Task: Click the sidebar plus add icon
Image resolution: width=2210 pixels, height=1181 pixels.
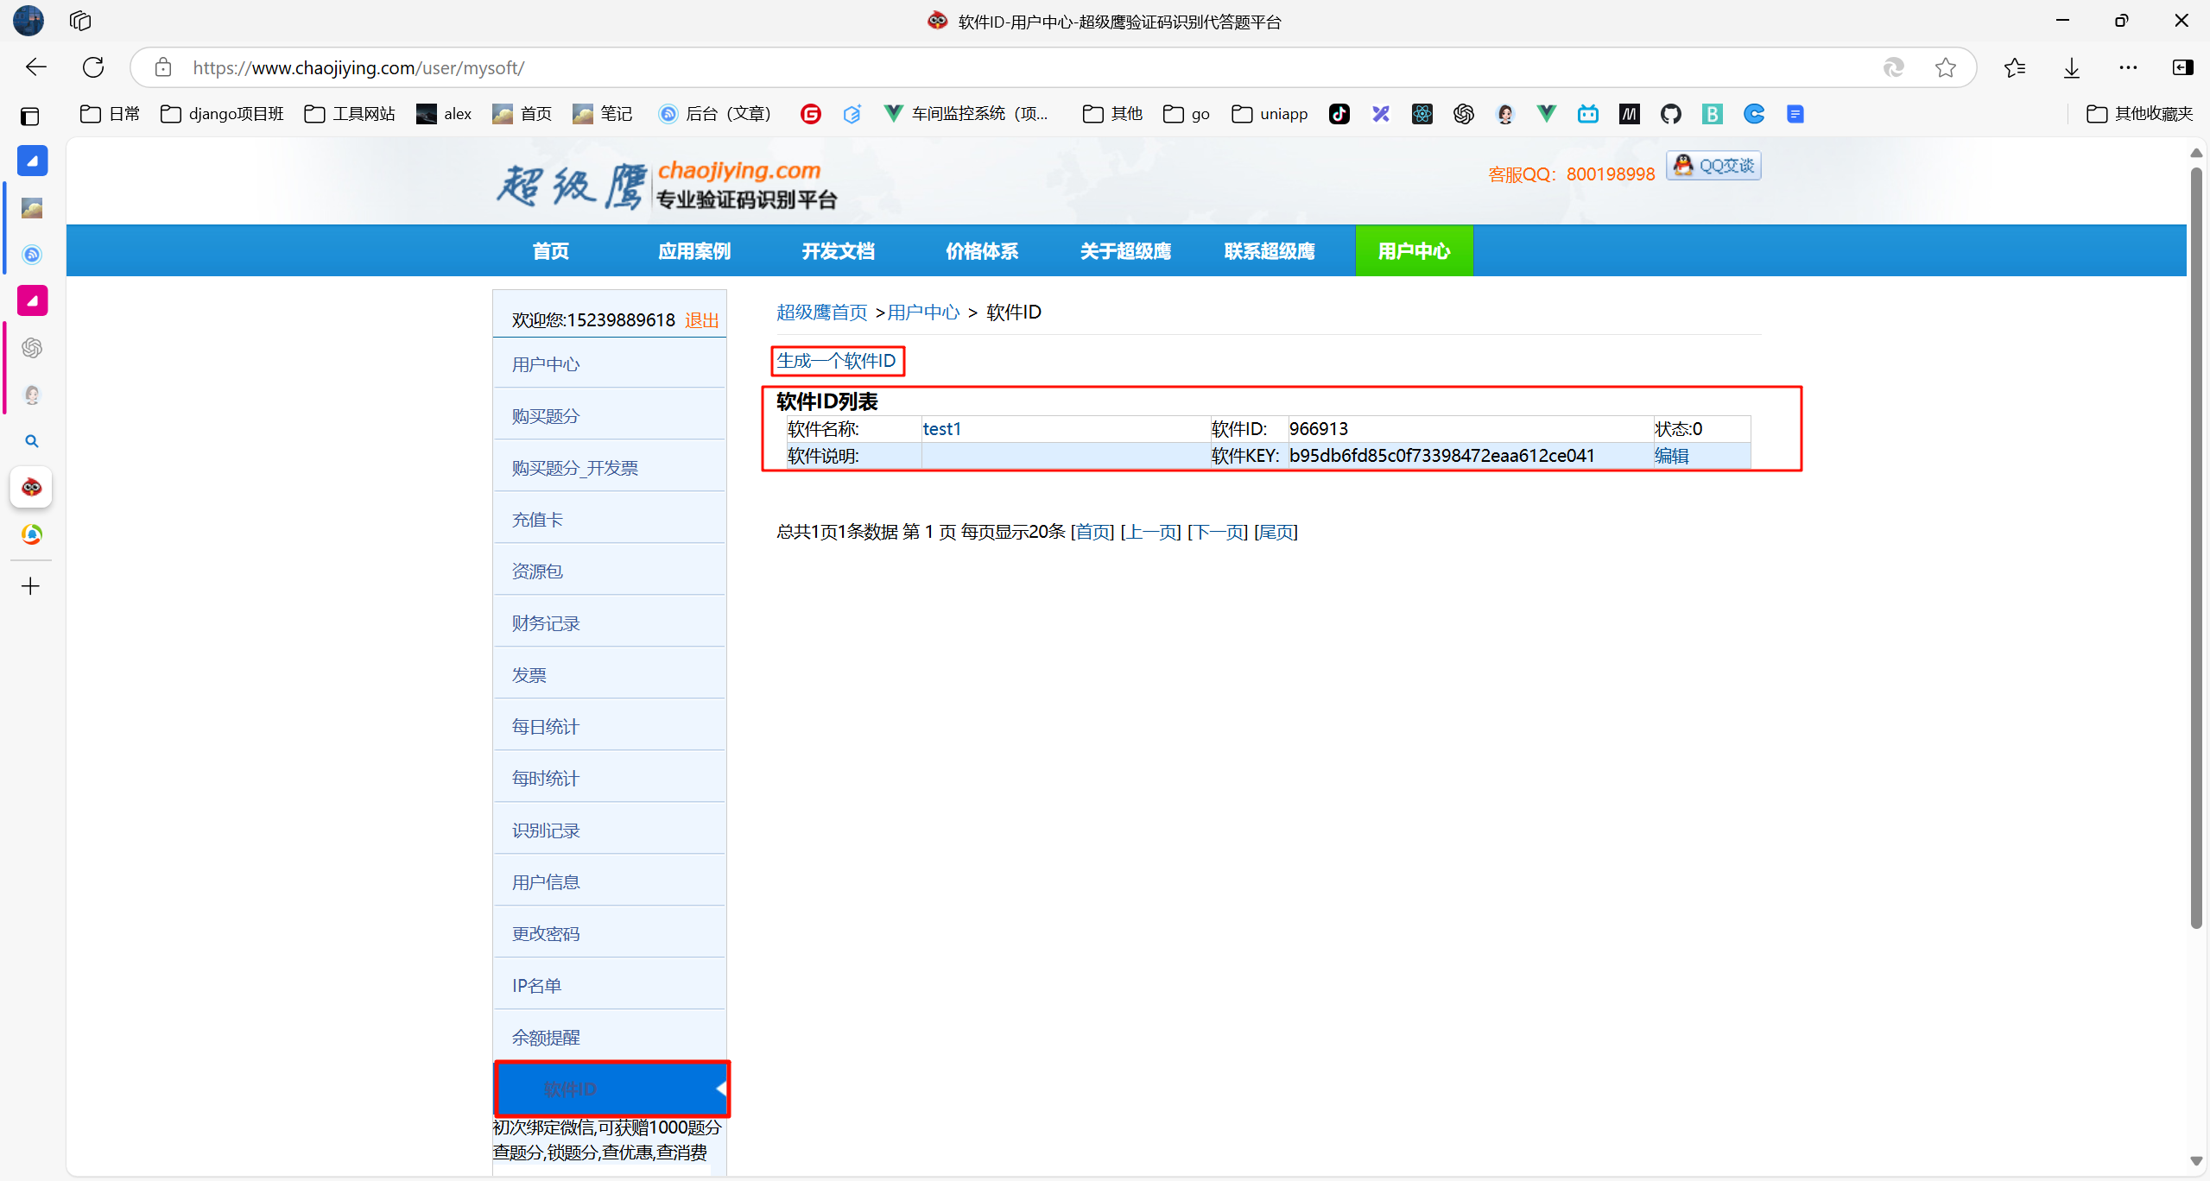Action: [31, 586]
